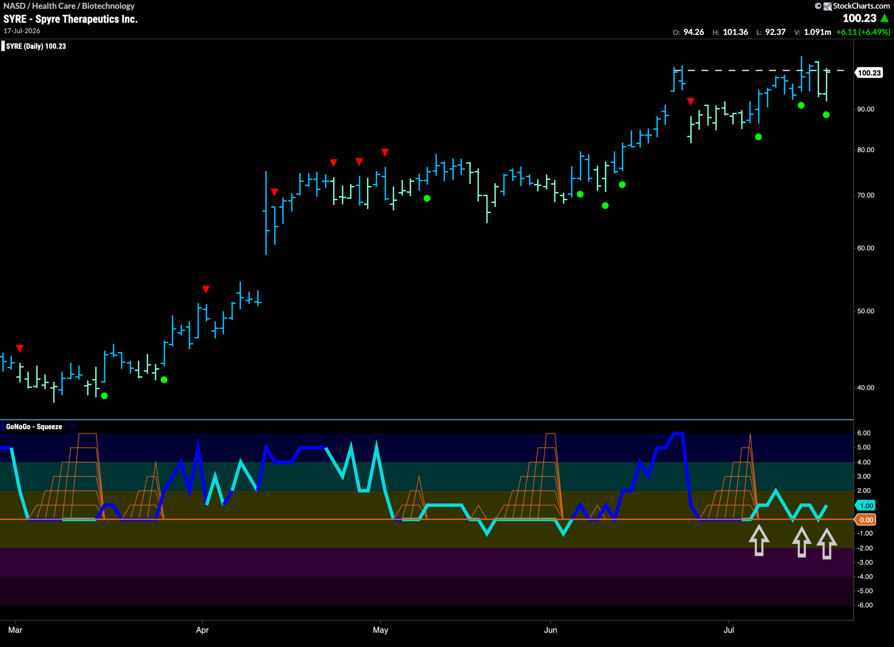Click the cyan 1.00 oscillator value tag
The height and width of the screenshot is (647, 894).
coord(865,505)
